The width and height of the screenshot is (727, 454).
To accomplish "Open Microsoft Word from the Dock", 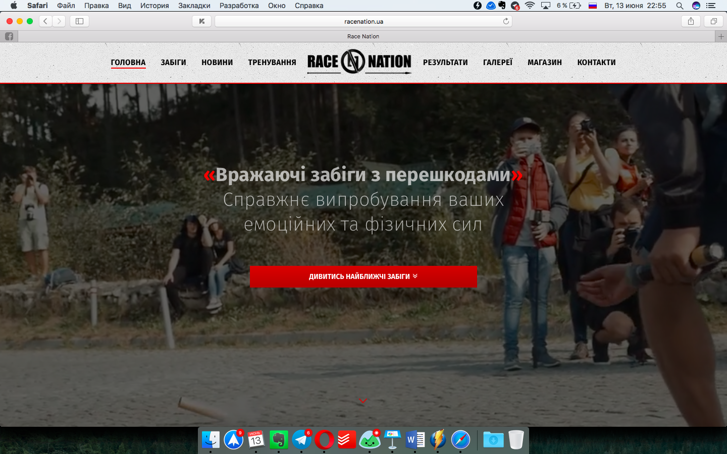I will coord(415,439).
